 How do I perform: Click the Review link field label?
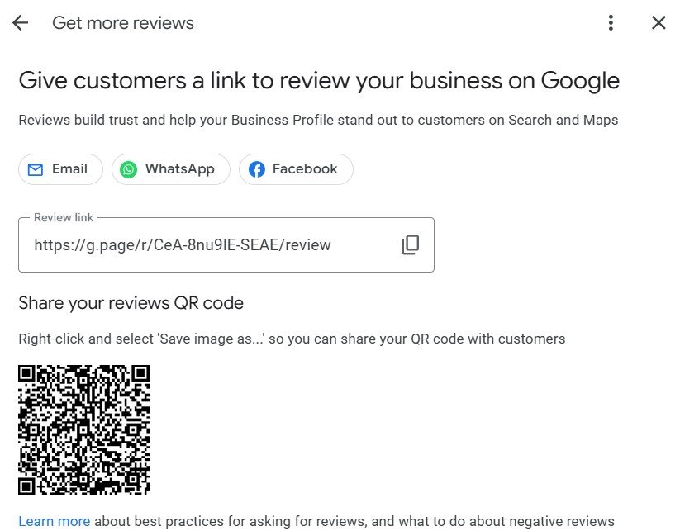(63, 217)
